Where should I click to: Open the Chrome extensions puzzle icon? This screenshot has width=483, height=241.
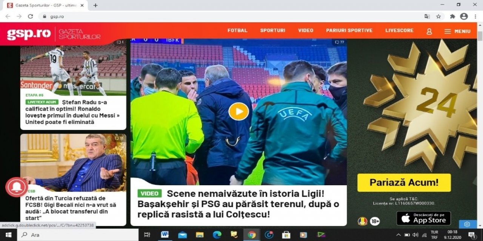452,16
